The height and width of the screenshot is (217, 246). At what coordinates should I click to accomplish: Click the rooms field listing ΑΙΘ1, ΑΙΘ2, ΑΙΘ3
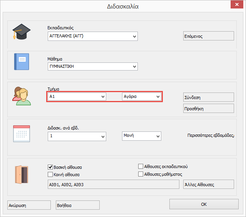[x=113, y=185]
